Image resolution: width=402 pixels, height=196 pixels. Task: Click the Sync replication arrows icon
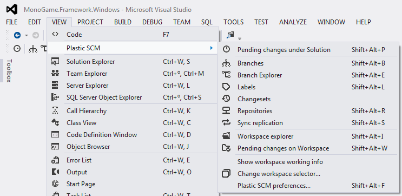point(226,122)
